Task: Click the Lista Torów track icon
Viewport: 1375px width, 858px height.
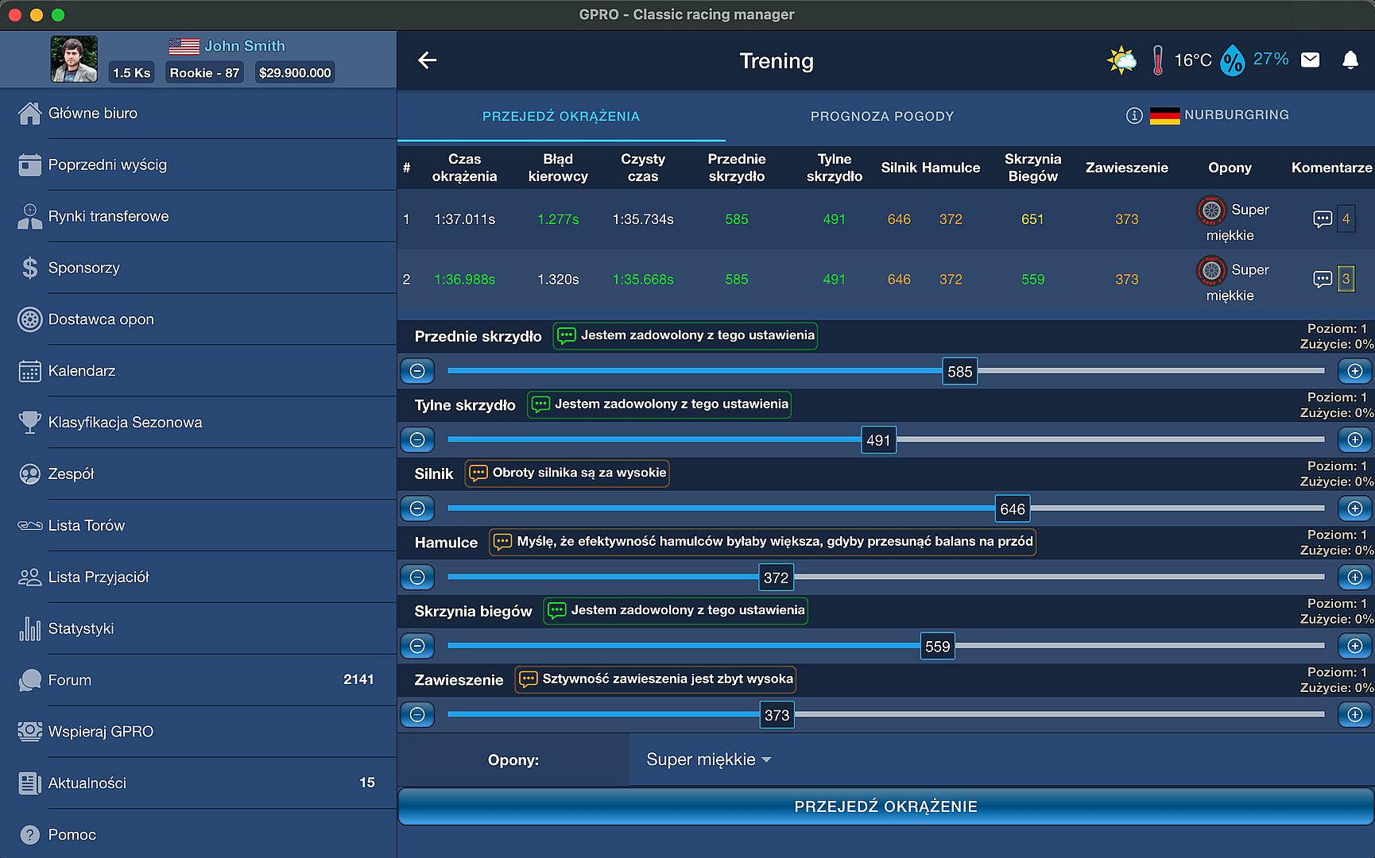Action: (29, 526)
